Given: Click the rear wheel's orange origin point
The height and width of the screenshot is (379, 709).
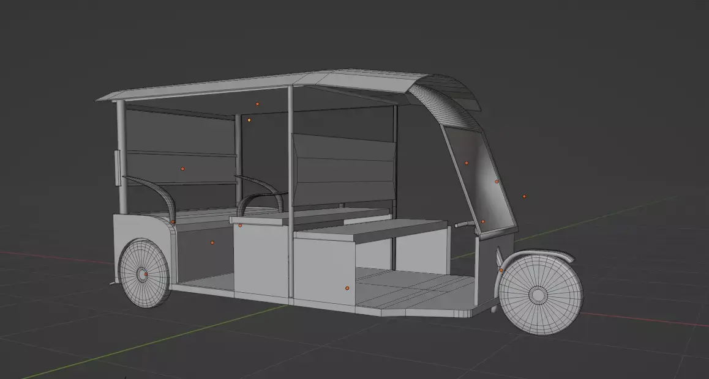Looking at the screenshot, I should click(146, 274).
